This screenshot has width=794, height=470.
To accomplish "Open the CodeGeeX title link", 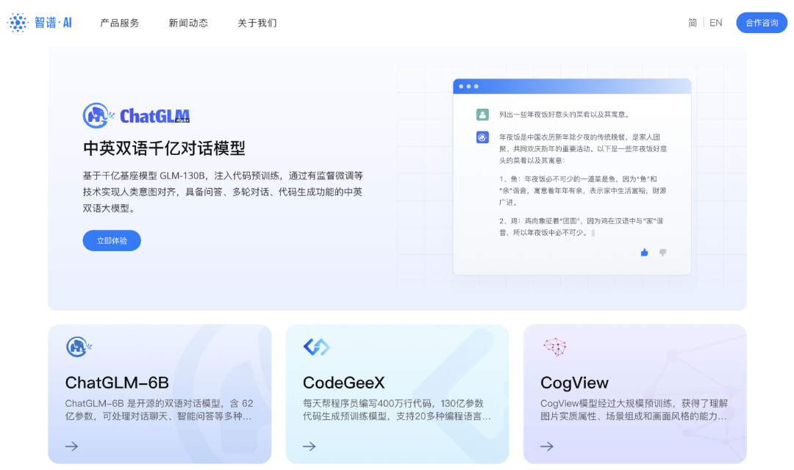I will [344, 383].
